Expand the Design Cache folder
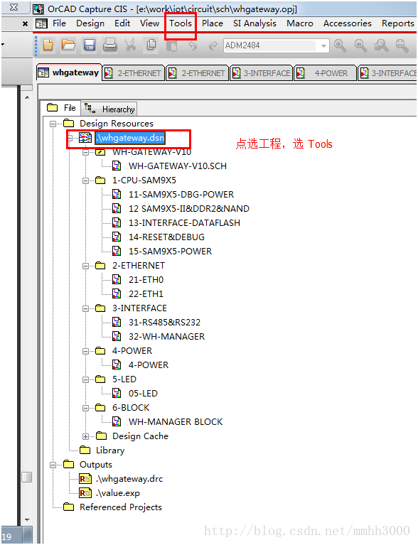 [x=85, y=436]
